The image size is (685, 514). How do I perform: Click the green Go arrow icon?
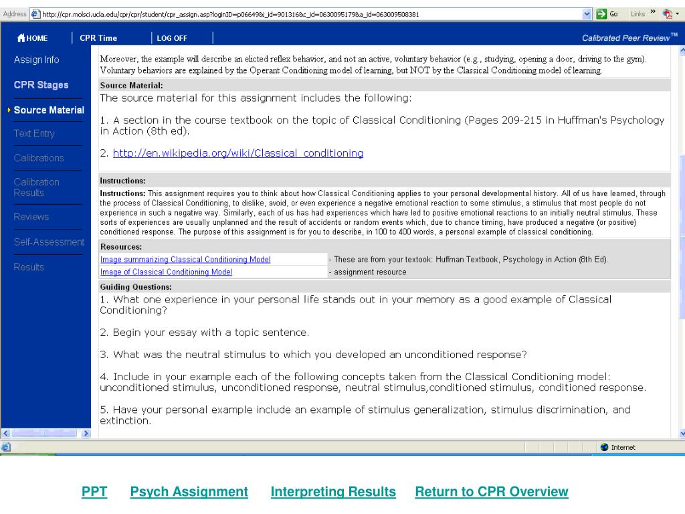click(x=601, y=14)
